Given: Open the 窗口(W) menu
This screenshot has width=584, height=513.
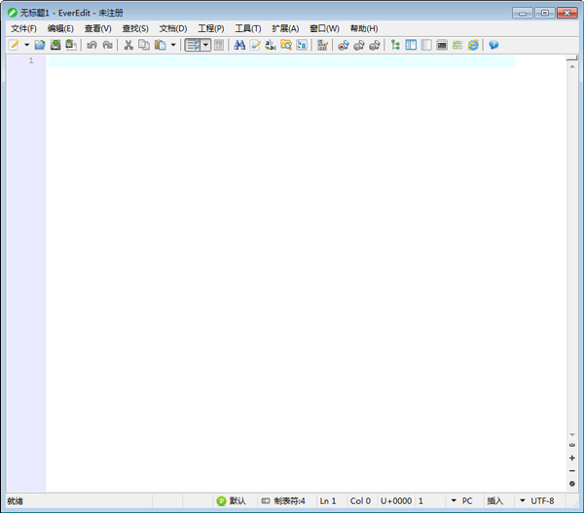Looking at the screenshot, I should coord(324,28).
